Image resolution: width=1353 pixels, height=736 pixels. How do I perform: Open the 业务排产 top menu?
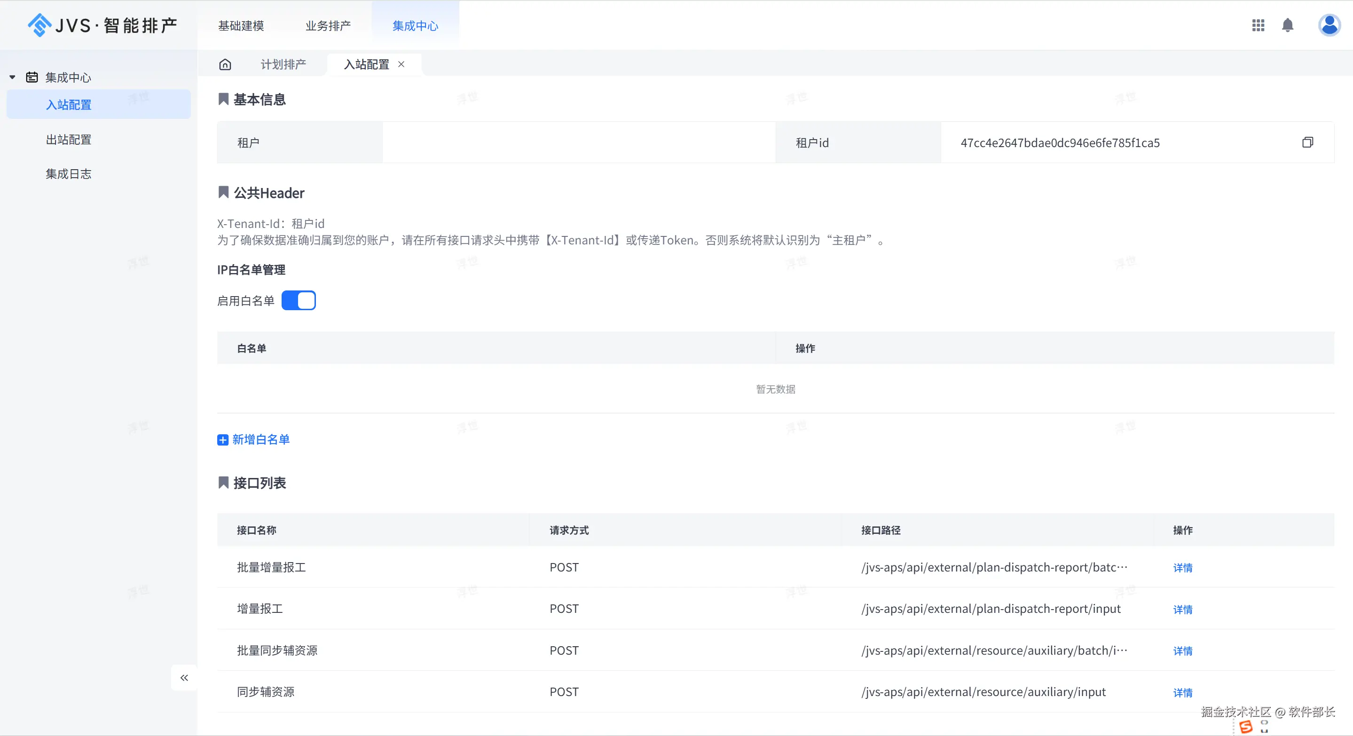[x=328, y=26]
